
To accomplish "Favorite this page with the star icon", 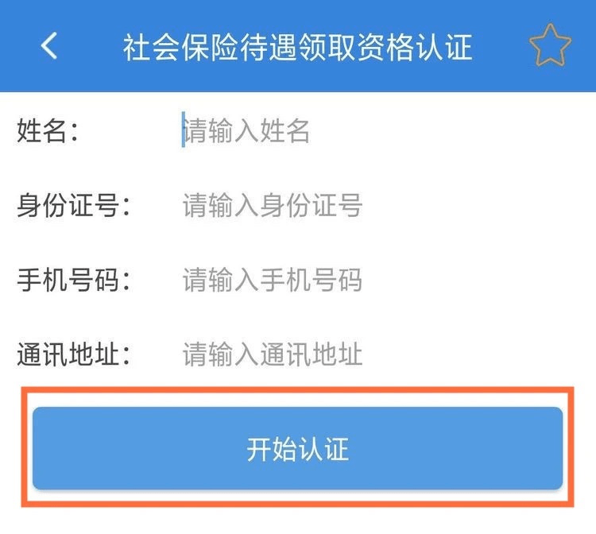I will (550, 48).
